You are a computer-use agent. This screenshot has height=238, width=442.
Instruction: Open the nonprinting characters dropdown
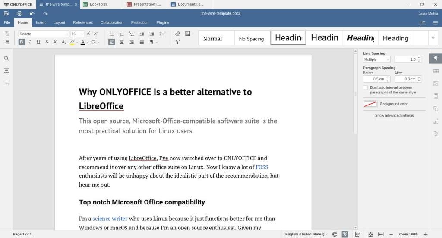(x=156, y=43)
